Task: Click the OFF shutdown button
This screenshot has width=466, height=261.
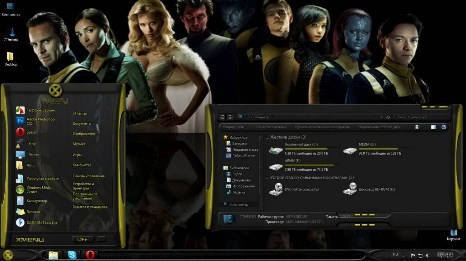Action: click(x=82, y=239)
